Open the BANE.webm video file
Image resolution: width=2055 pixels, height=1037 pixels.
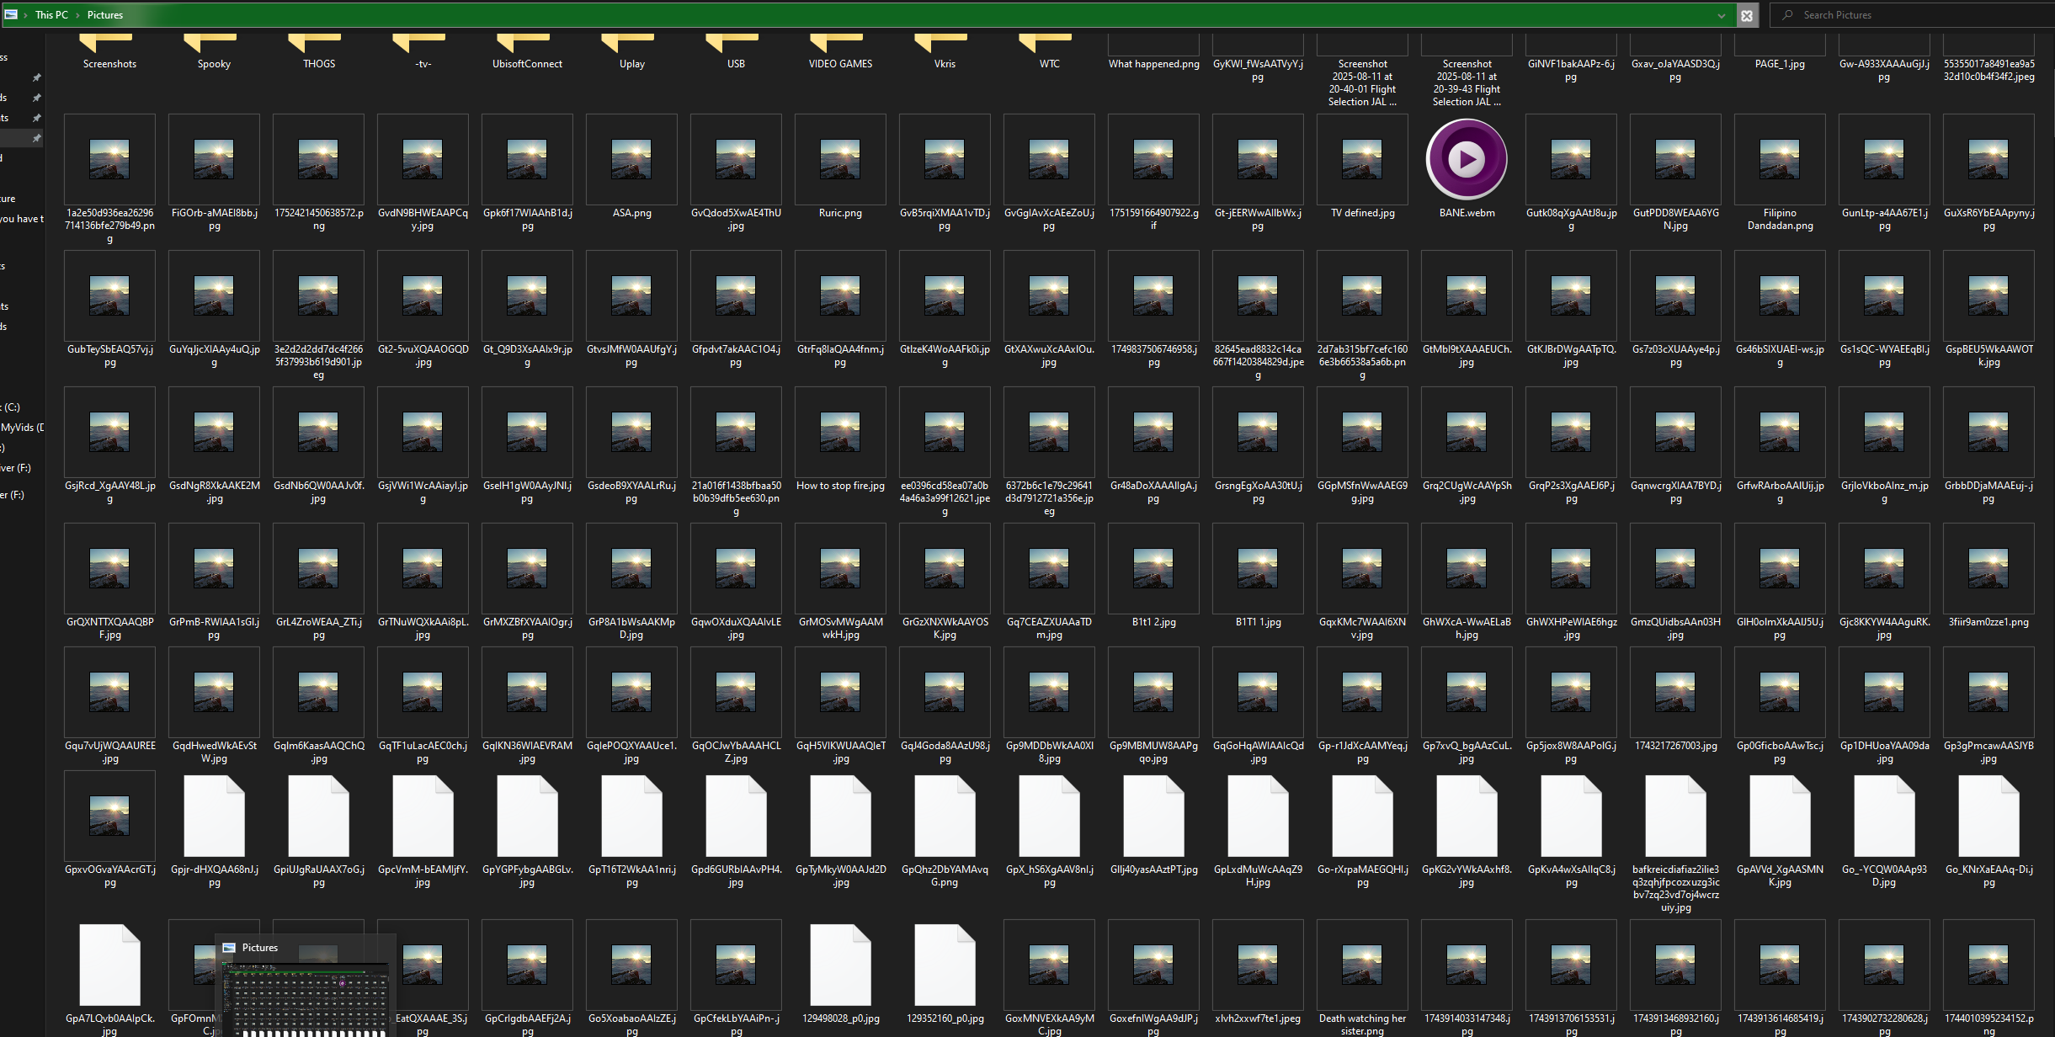coord(1466,159)
